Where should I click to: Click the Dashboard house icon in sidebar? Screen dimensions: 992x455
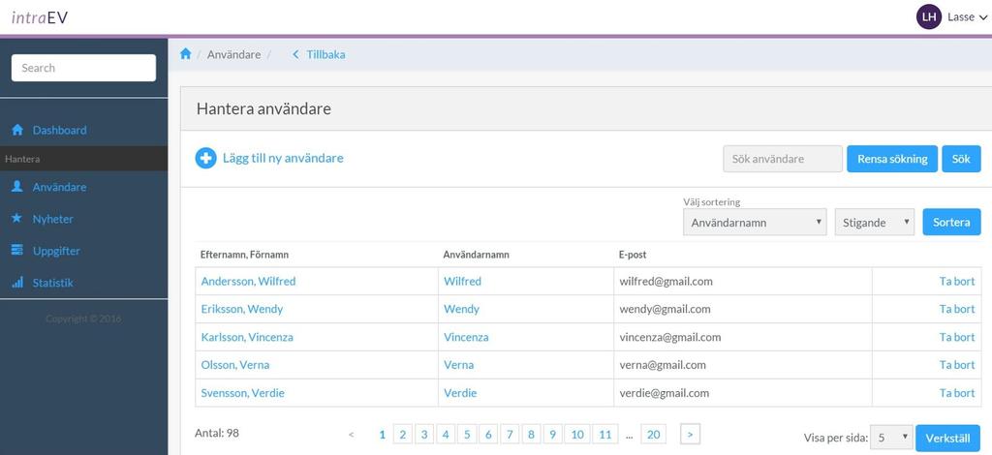tap(17, 130)
